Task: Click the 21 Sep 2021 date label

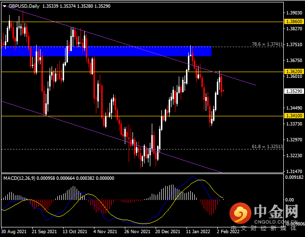Action: [44, 232]
